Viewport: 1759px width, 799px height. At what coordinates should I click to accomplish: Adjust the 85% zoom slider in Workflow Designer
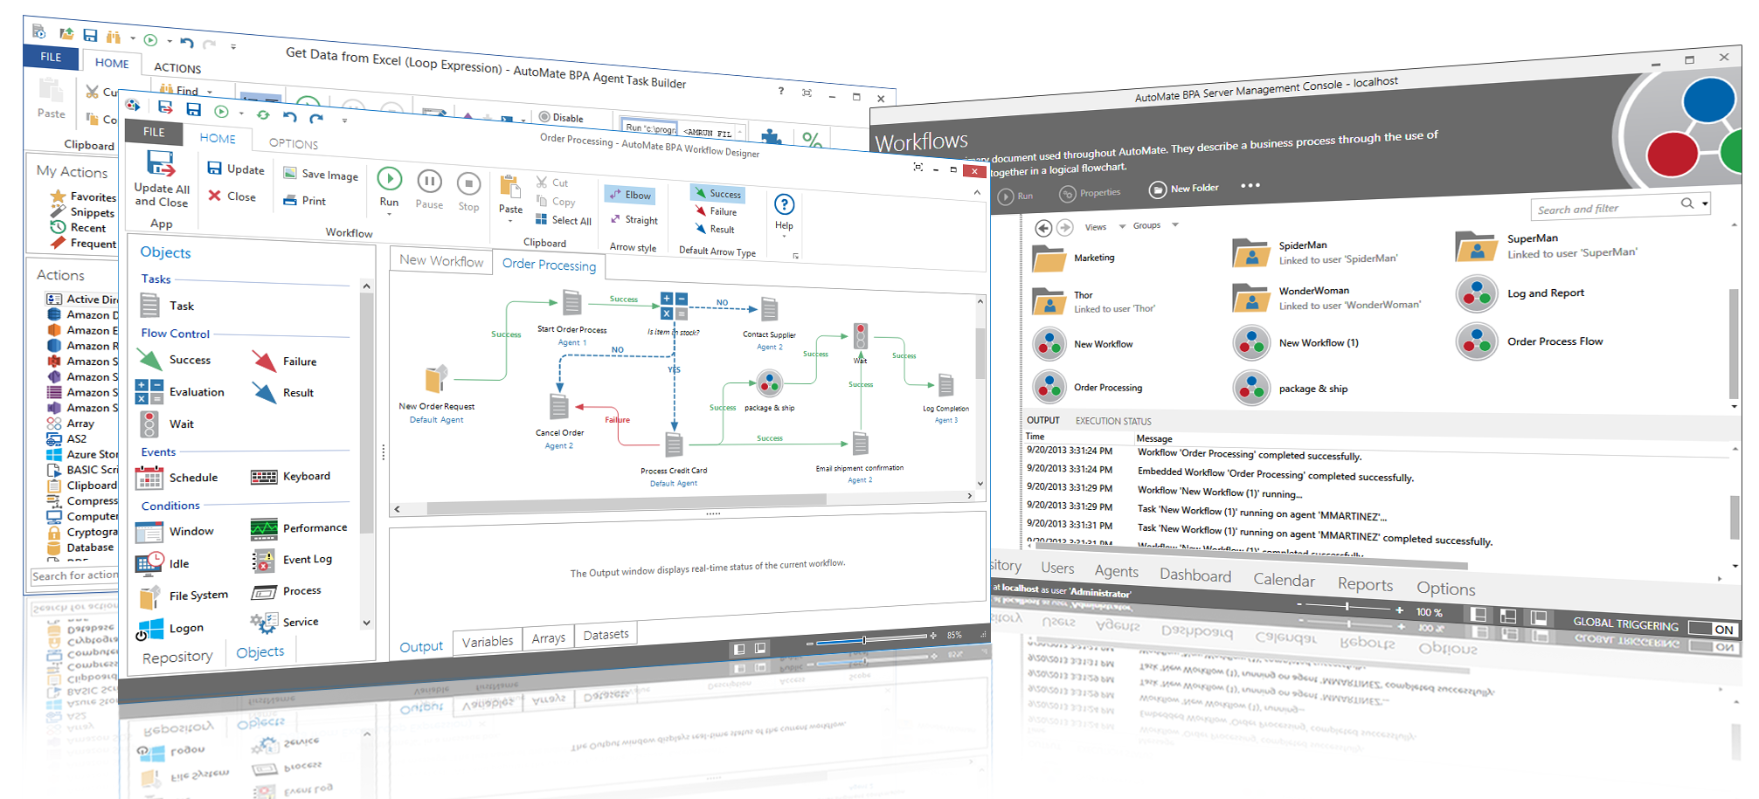[862, 639]
